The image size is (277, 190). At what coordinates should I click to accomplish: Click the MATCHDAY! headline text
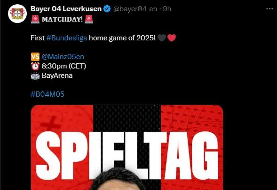click(x=62, y=19)
